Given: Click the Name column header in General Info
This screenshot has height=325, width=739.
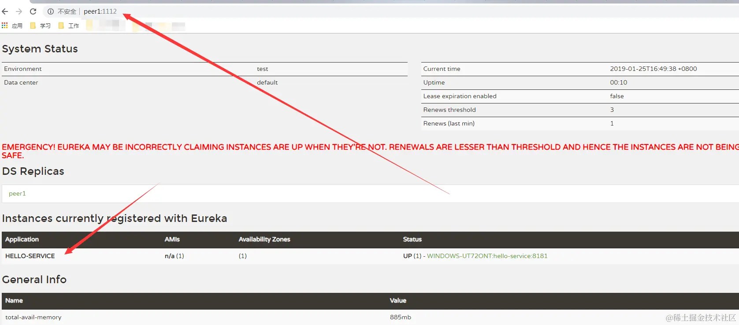Looking at the screenshot, I should (14, 300).
